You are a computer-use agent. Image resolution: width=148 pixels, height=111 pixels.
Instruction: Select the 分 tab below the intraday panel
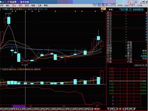[x=120, y=109]
